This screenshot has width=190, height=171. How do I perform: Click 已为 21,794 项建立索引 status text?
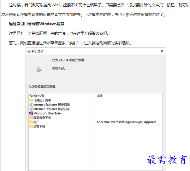68,60
